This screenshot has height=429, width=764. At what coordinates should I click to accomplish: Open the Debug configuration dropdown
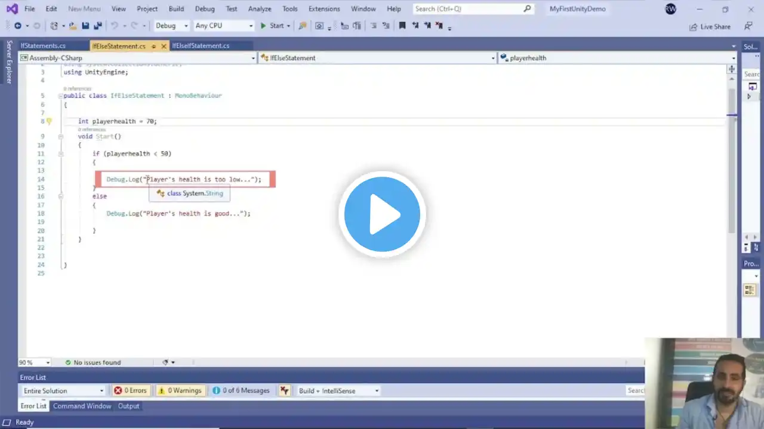pos(171,26)
